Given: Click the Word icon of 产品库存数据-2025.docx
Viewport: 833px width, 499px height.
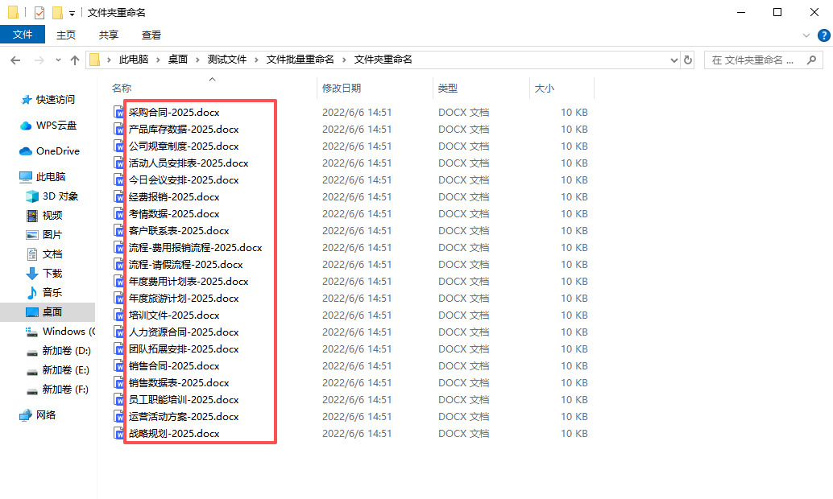Looking at the screenshot, I should [118, 129].
